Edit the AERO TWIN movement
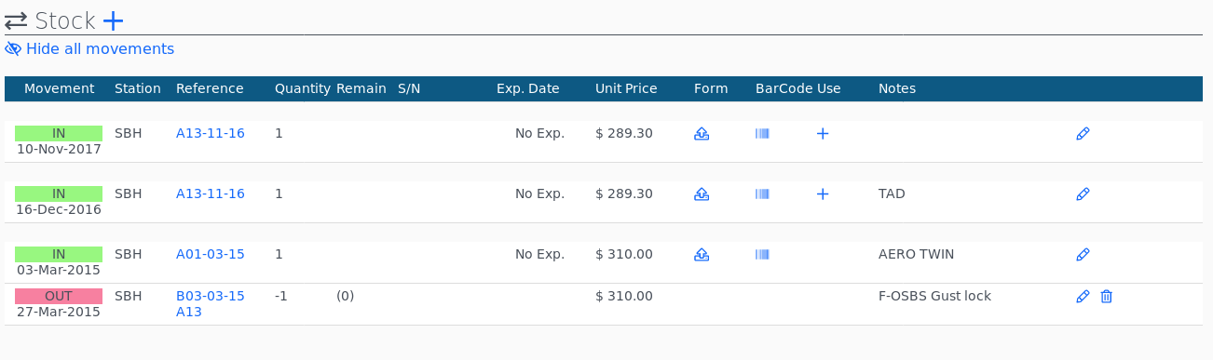The height and width of the screenshot is (360, 1213). (1083, 255)
